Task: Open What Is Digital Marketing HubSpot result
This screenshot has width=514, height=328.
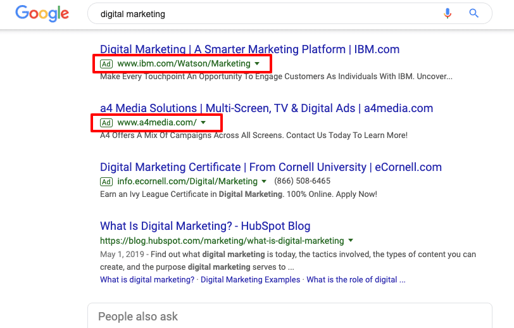Action: click(205, 226)
